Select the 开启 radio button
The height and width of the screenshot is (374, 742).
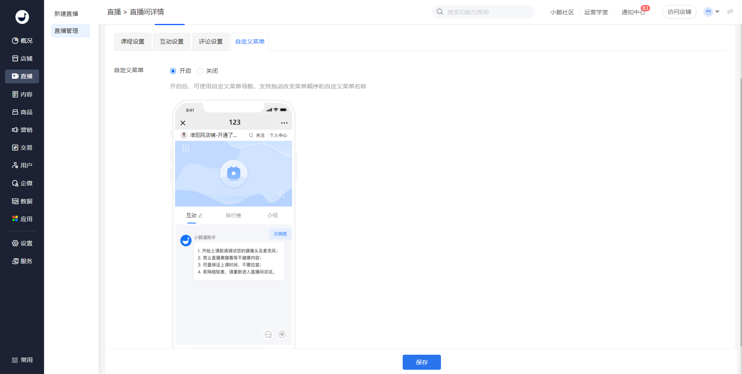[x=173, y=71]
